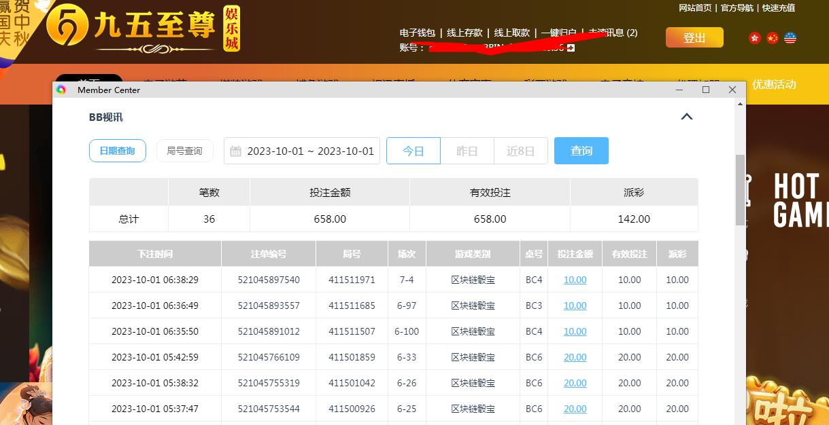The width and height of the screenshot is (829, 425).
Task: Collapse the BB视讯 section chevron
Action: tap(687, 117)
